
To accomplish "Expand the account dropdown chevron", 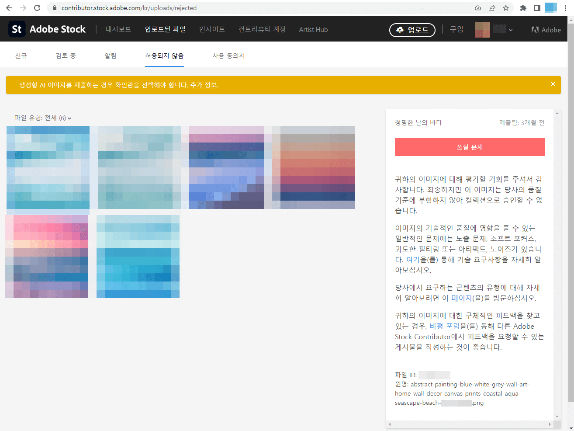I will click(x=511, y=30).
